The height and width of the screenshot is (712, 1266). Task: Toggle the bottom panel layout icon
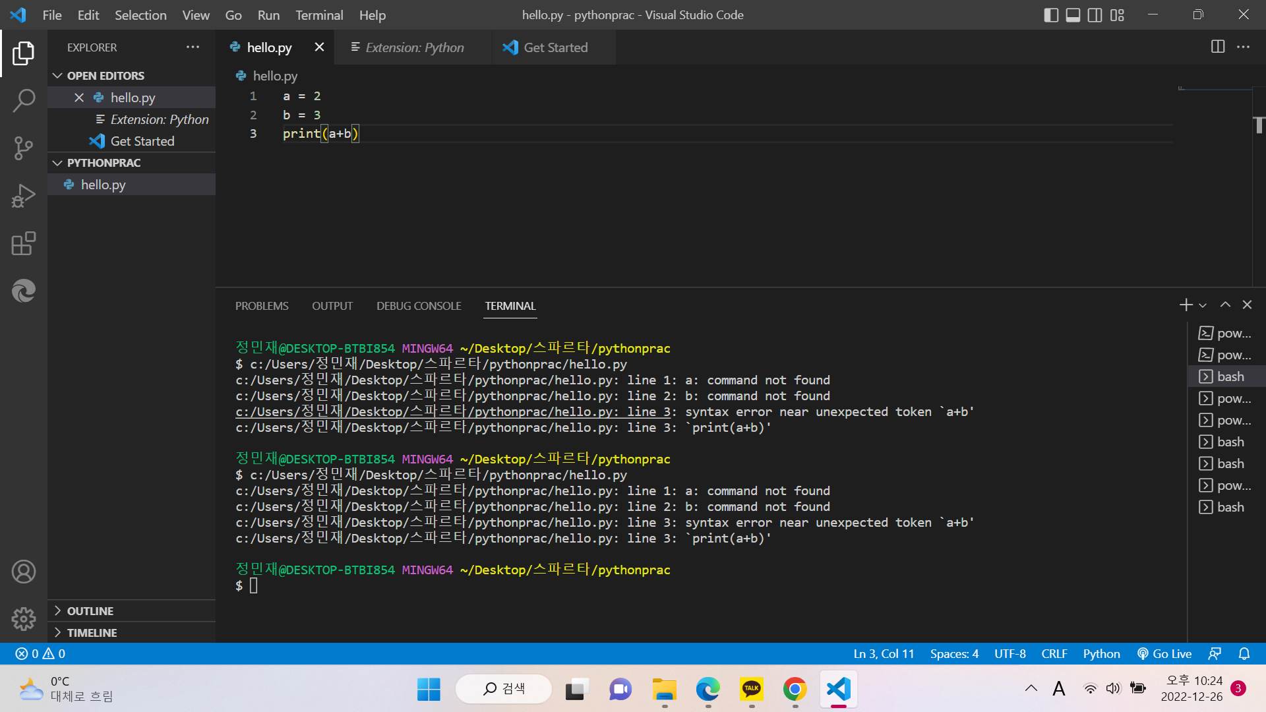click(x=1073, y=15)
